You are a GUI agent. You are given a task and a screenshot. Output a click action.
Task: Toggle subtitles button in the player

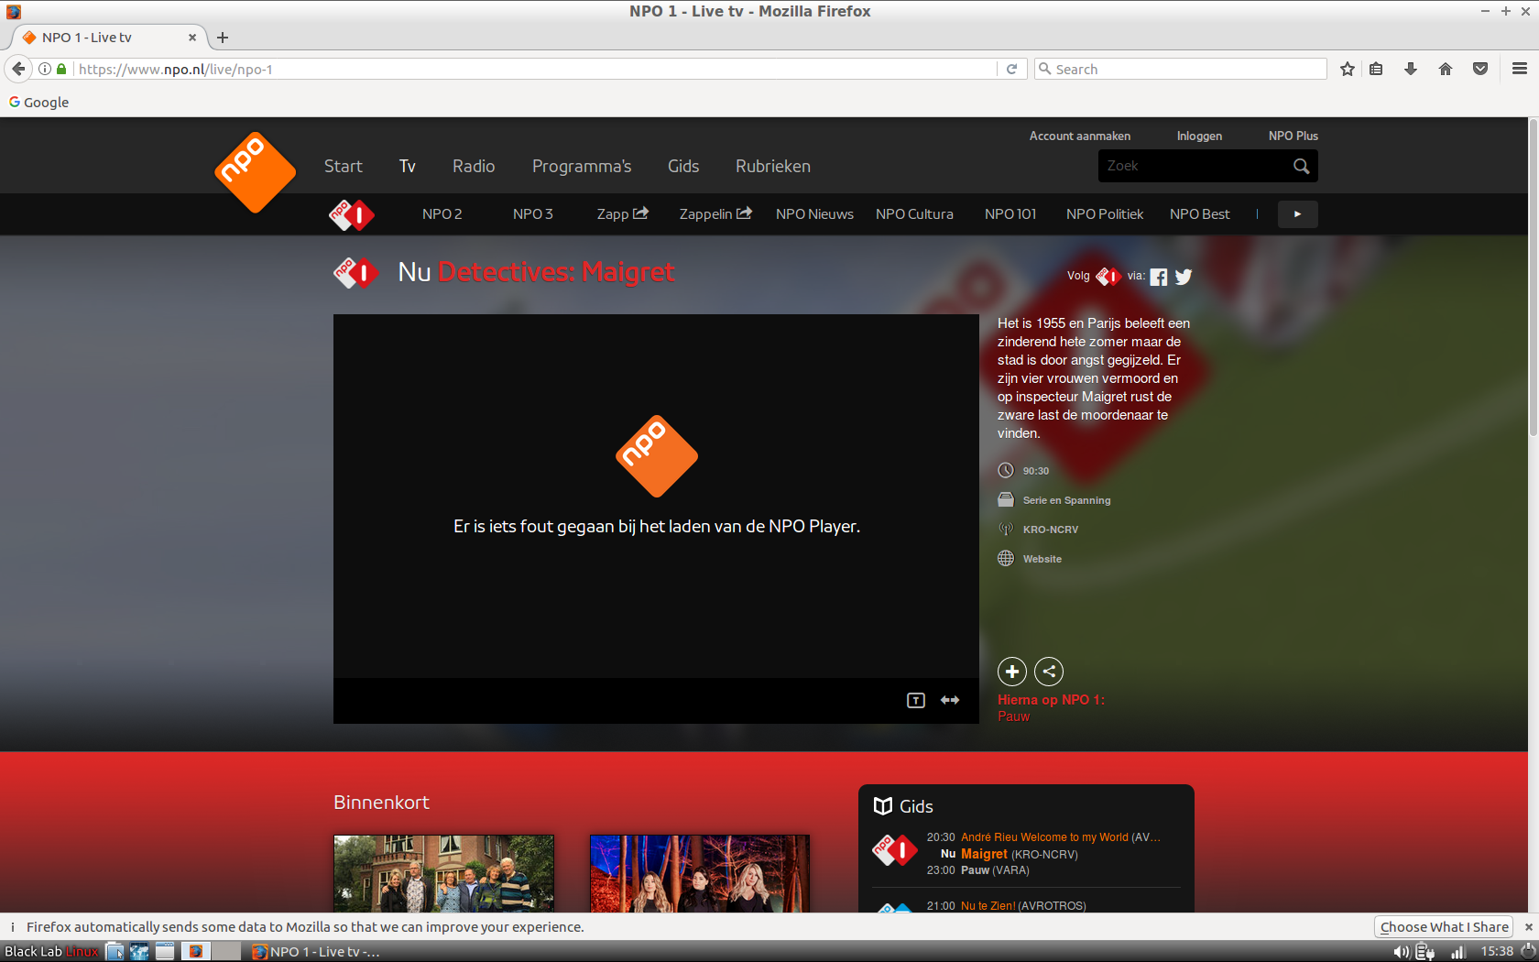click(916, 700)
